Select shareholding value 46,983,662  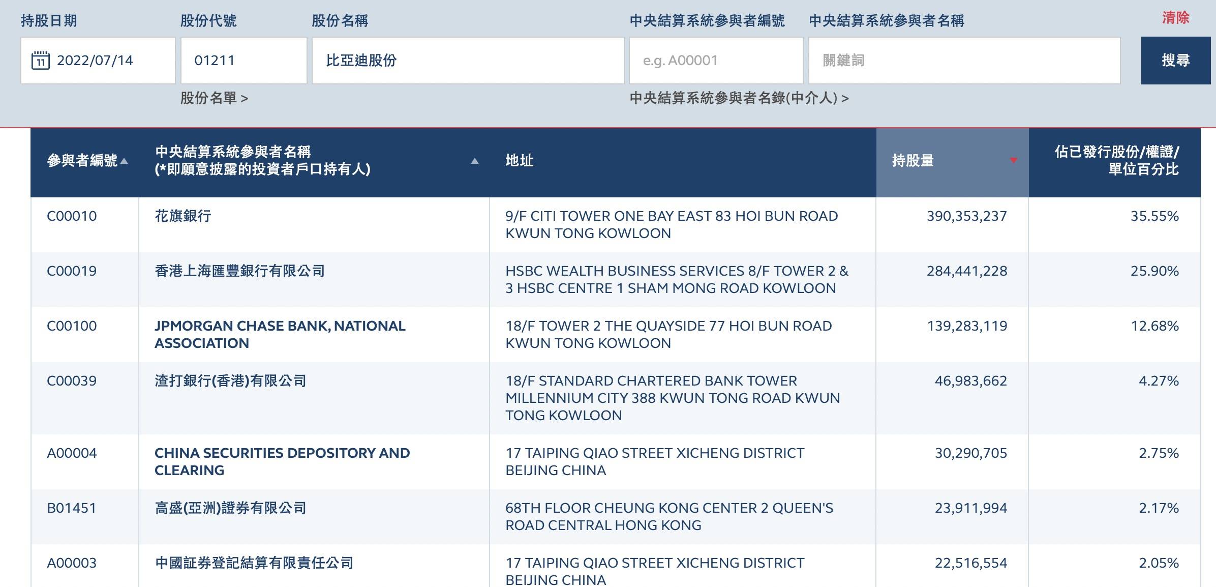[x=970, y=381]
